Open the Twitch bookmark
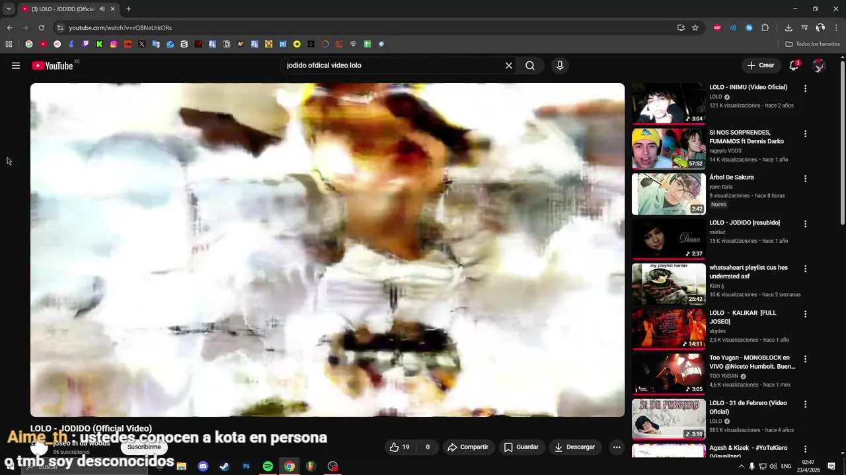 point(85,44)
